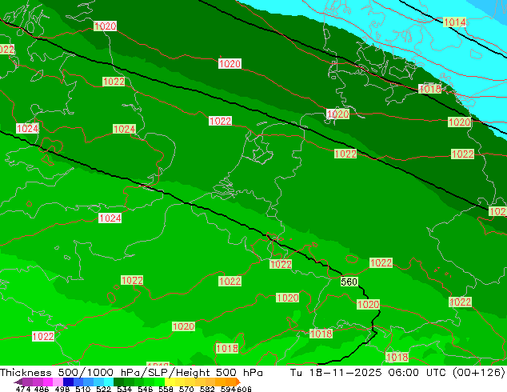The height and width of the screenshot is (392, 507).
Task: Click the legend value 534
Action: coord(124,389)
